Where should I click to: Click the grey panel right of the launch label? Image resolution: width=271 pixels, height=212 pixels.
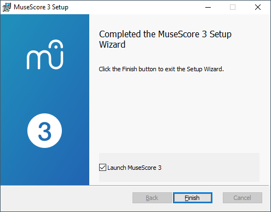[x=210, y=168]
